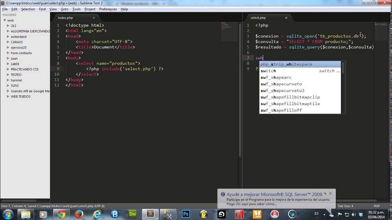Open the taskbar clock and date
Viewport: 392px width, 220px height.
(376, 214)
